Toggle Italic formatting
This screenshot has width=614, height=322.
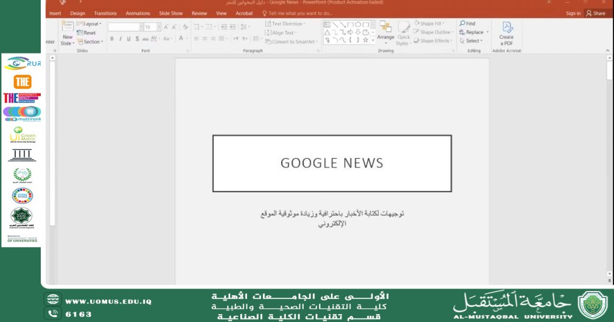pos(120,39)
